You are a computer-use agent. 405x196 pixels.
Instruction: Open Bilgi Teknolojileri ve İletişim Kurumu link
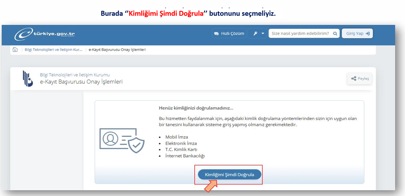tap(75, 75)
